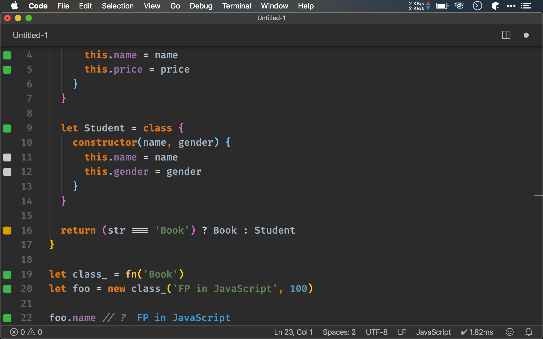Change LF end-of-line sequence
The height and width of the screenshot is (339, 543).
click(402, 332)
